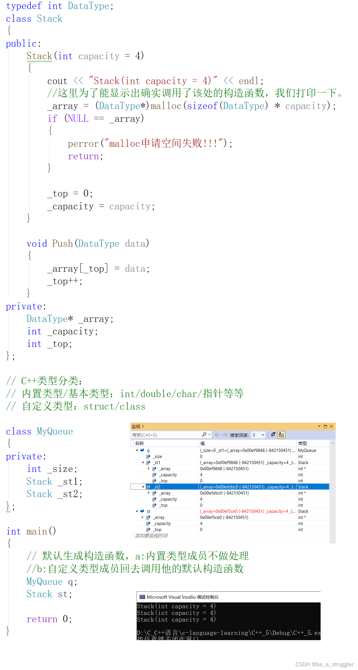
Task: Collapse the q variable node
Action: click(137, 450)
